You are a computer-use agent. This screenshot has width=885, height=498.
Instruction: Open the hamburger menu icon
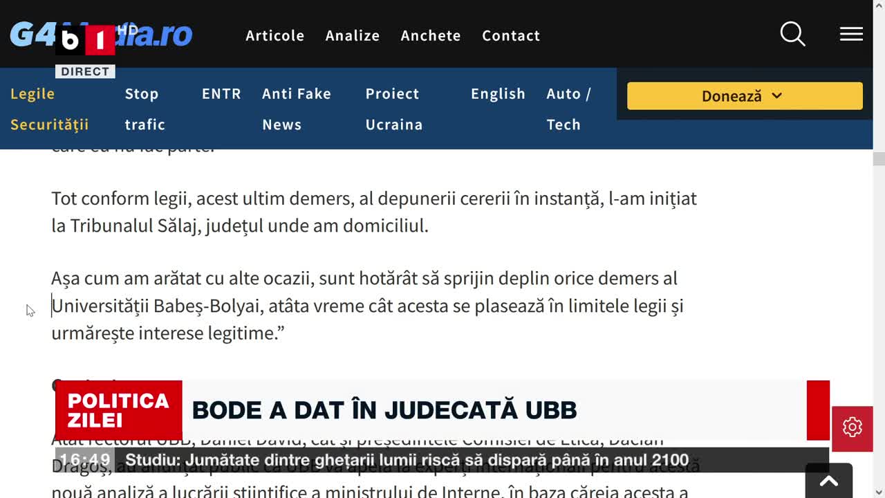pos(851,34)
